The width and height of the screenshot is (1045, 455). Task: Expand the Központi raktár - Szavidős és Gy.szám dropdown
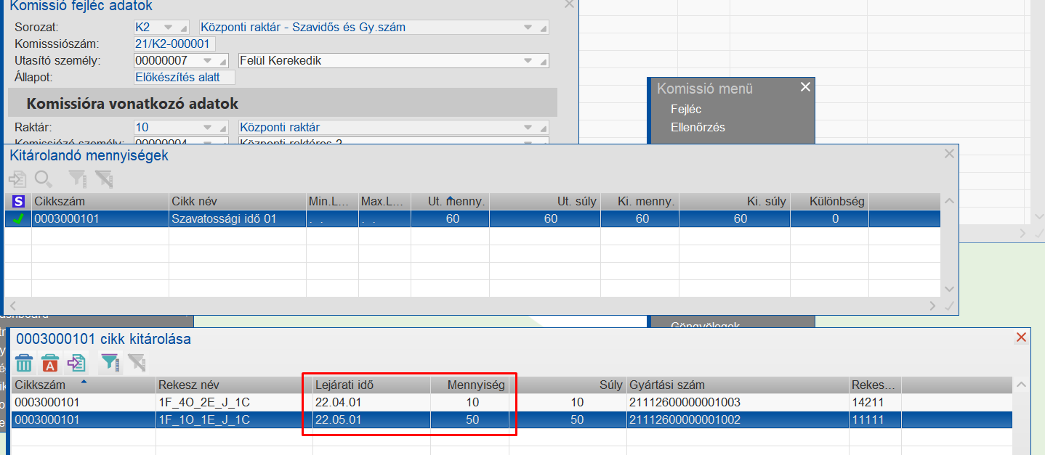[x=528, y=27]
